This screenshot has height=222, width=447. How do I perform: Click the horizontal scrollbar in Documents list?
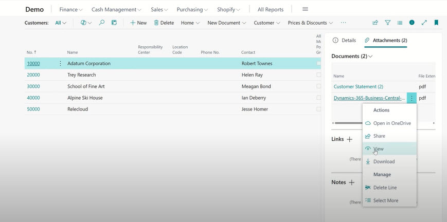click(x=349, y=123)
